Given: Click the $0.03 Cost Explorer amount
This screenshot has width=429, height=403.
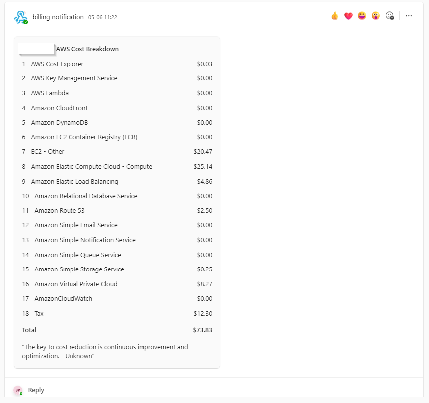Looking at the screenshot, I should tap(205, 64).
